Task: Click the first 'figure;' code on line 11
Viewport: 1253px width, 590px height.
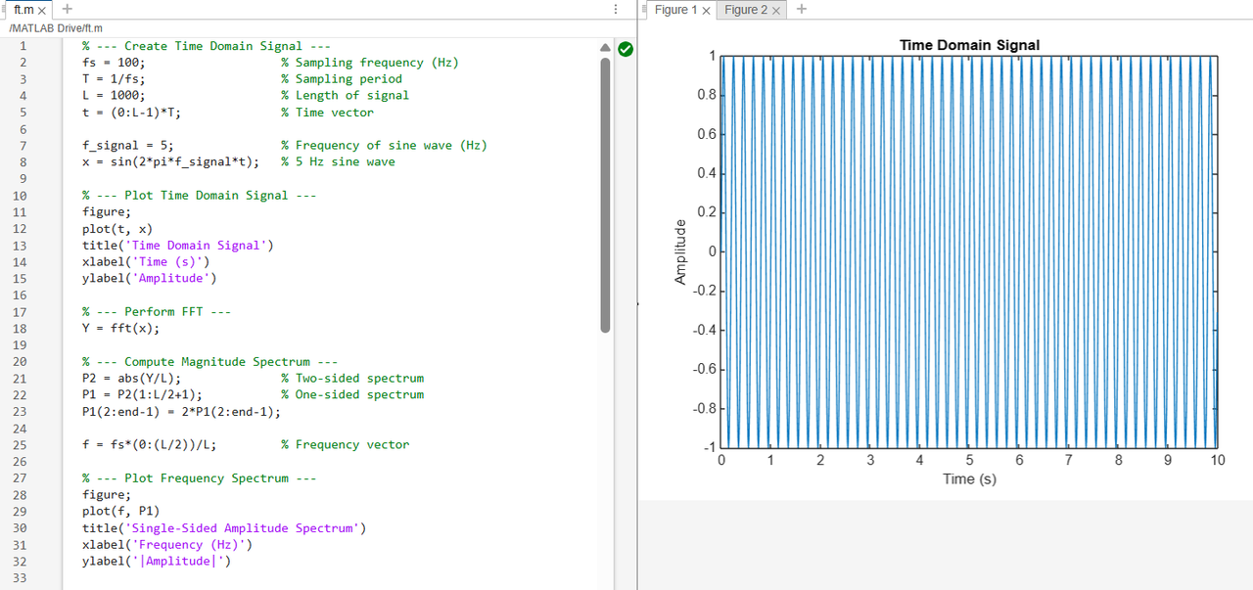Action: (107, 212)
